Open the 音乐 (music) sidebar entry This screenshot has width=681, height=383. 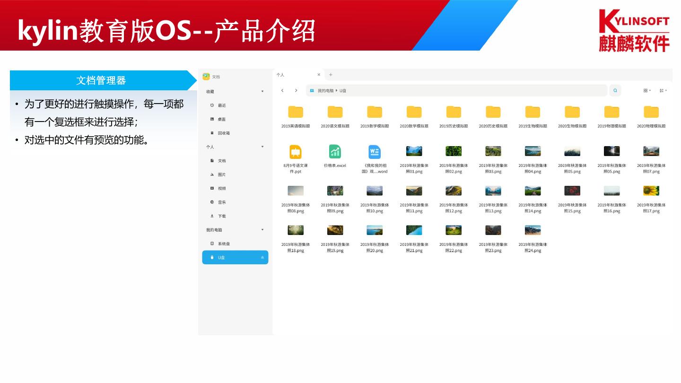(x=222, y=202)
